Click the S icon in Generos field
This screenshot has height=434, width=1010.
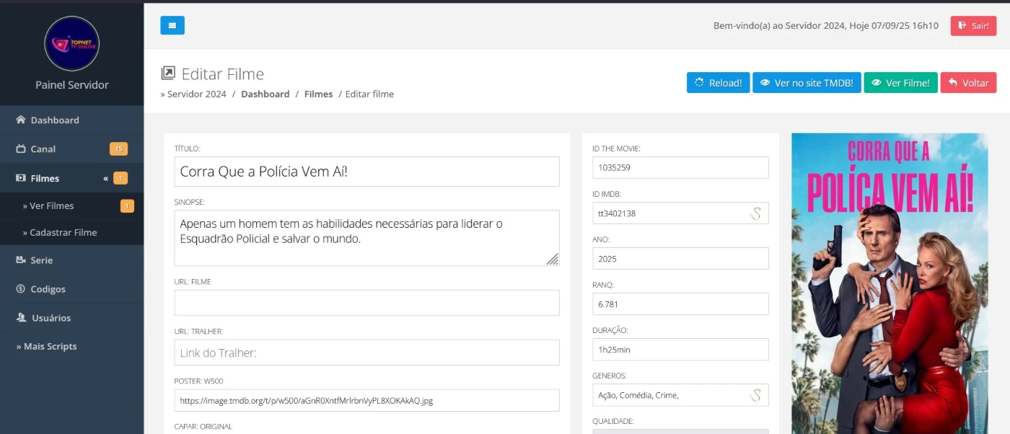755,395
